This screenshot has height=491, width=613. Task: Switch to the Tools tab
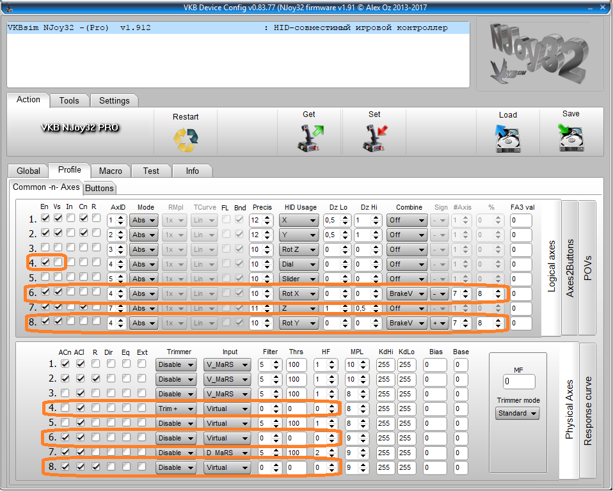(69, 100)
